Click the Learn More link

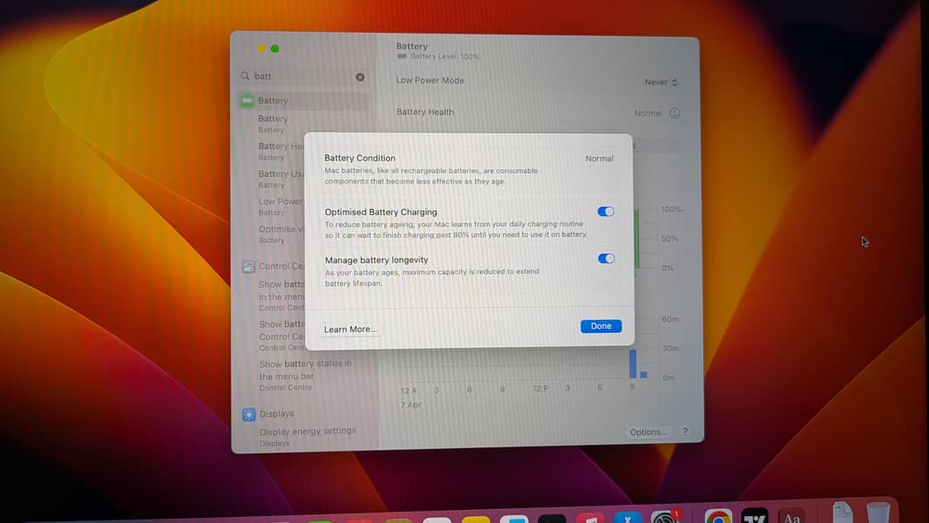pos(349,329)
